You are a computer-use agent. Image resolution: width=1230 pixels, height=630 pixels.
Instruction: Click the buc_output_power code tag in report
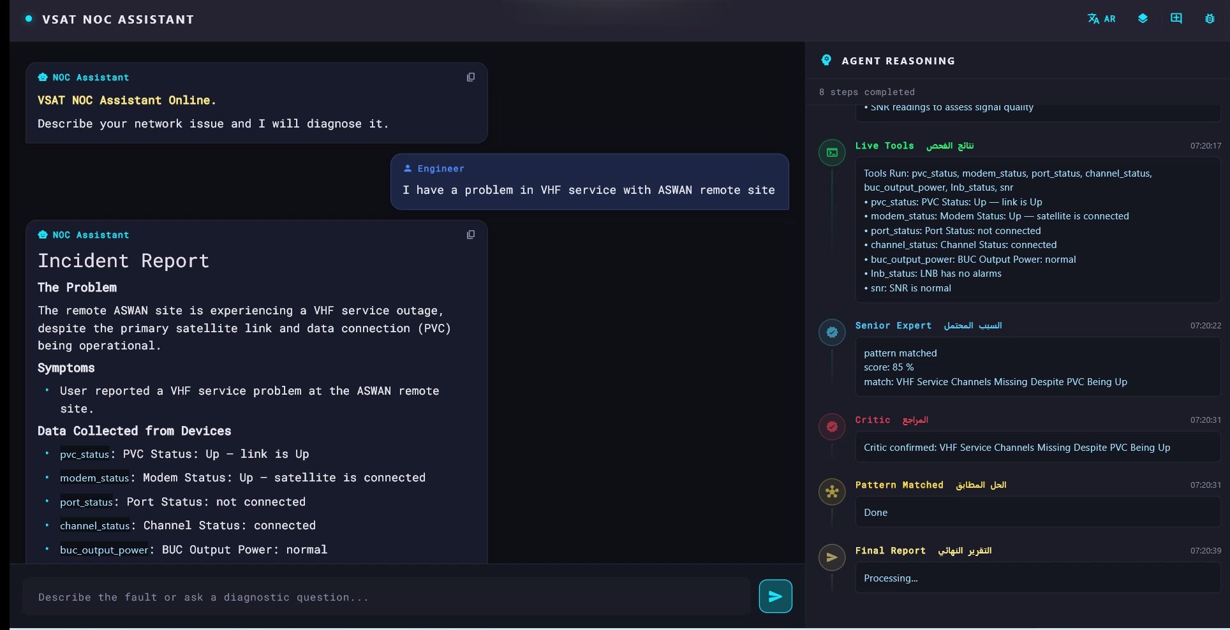pos(104,550)
